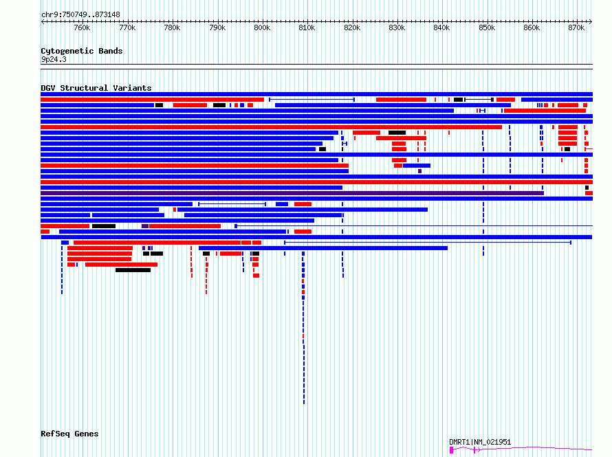Select the thin black capped-line variant near 848k

coord(479,100)
